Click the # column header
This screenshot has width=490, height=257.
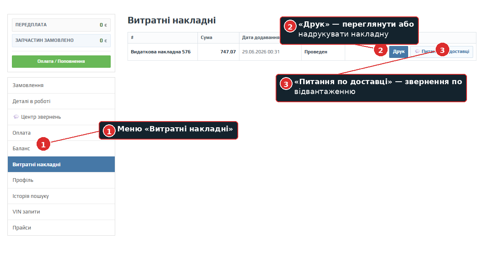point(163,38)
